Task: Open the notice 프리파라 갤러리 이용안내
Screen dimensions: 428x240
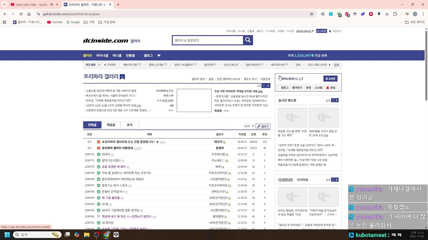Action: 117,148
